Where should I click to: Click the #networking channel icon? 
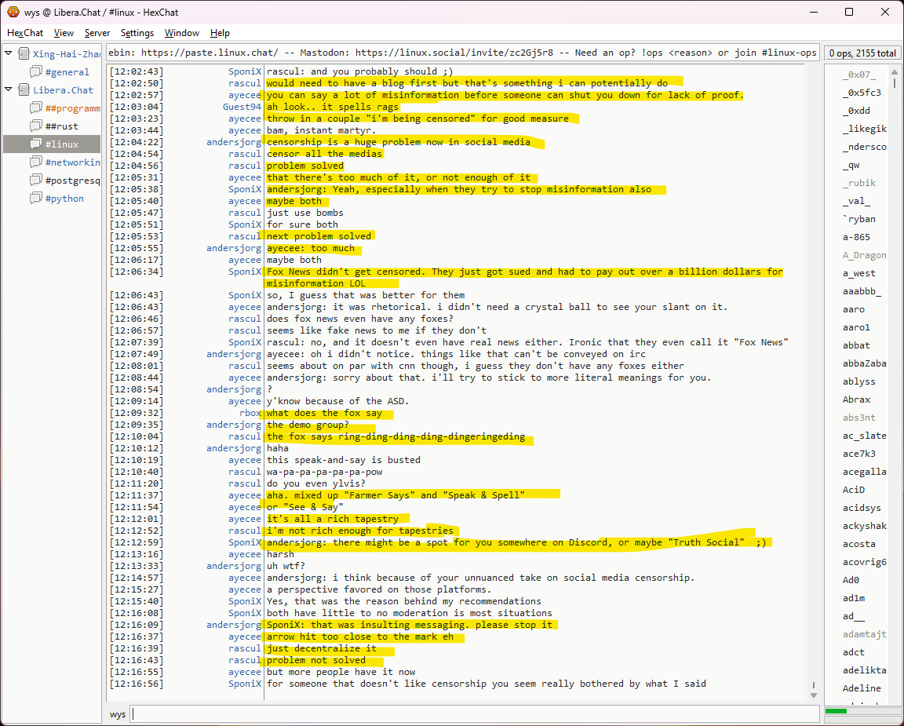36,162
